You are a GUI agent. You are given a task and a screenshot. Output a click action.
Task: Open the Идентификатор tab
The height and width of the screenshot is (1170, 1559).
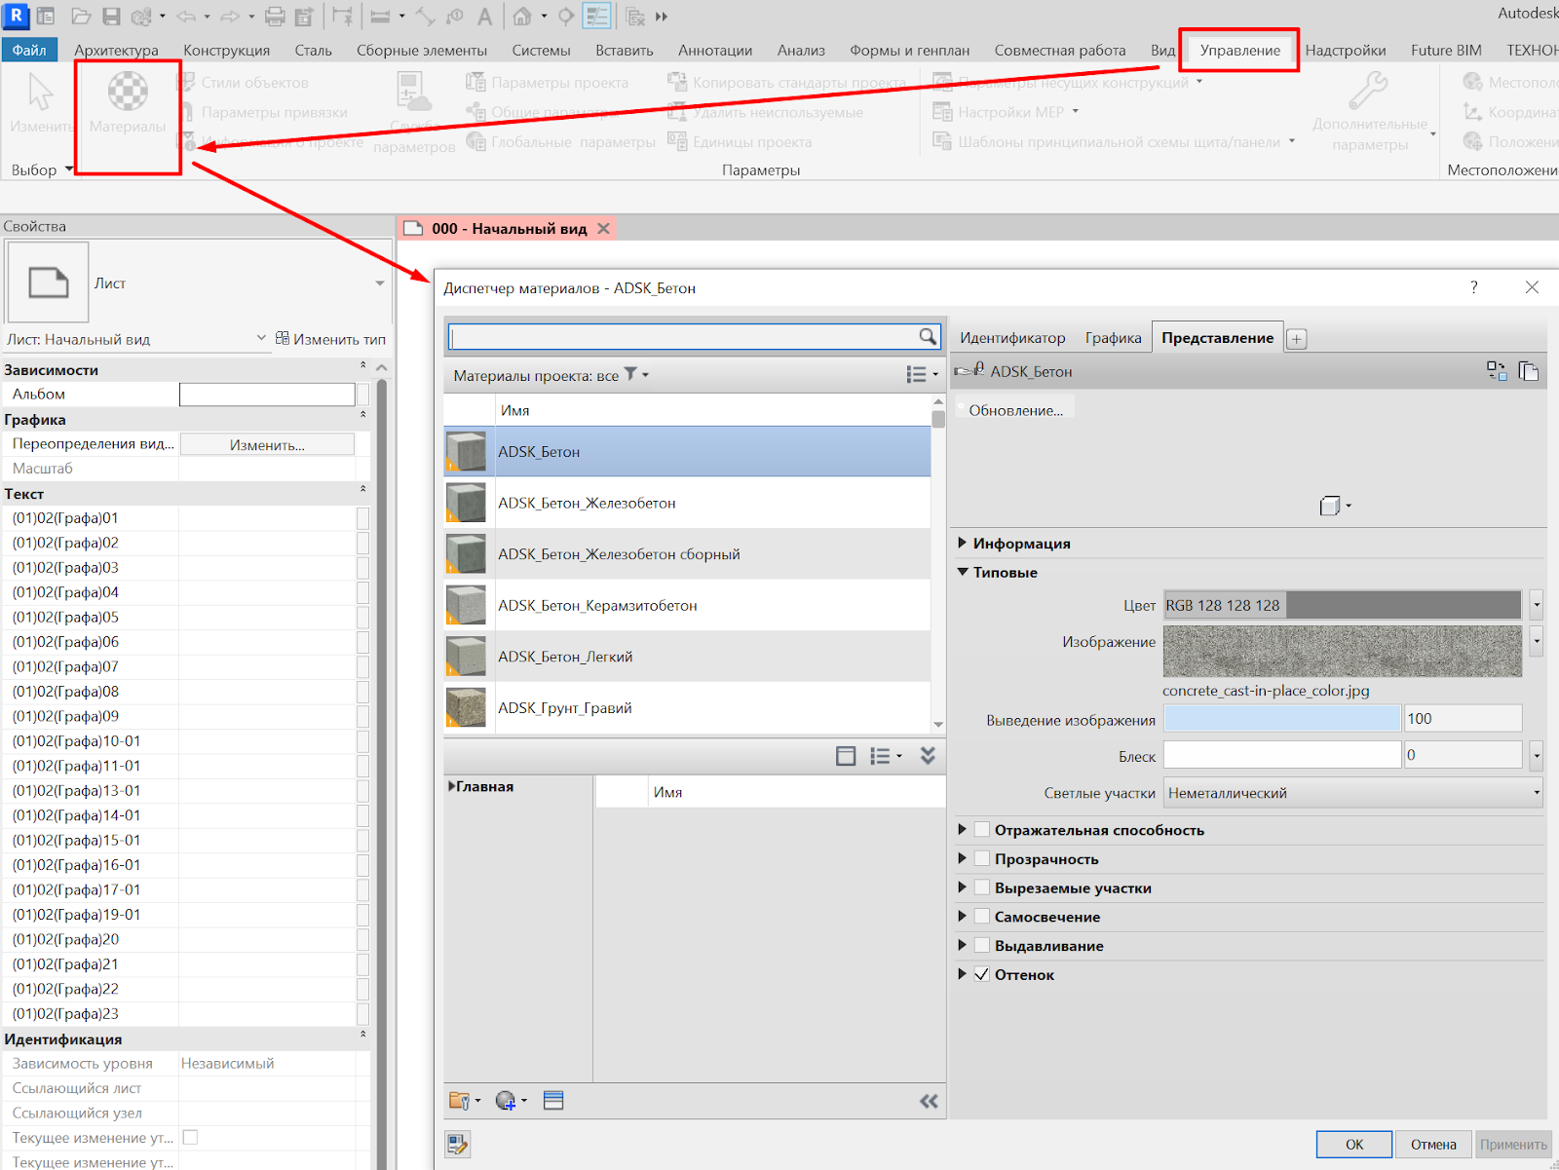click(x=1012, y=338)
